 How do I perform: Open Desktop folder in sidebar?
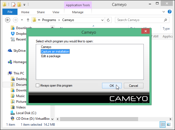[x=19, y=79]
